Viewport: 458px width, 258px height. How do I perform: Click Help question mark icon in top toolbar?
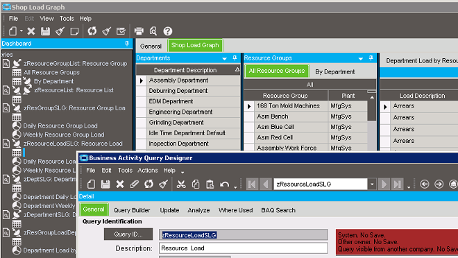(168, 31)
